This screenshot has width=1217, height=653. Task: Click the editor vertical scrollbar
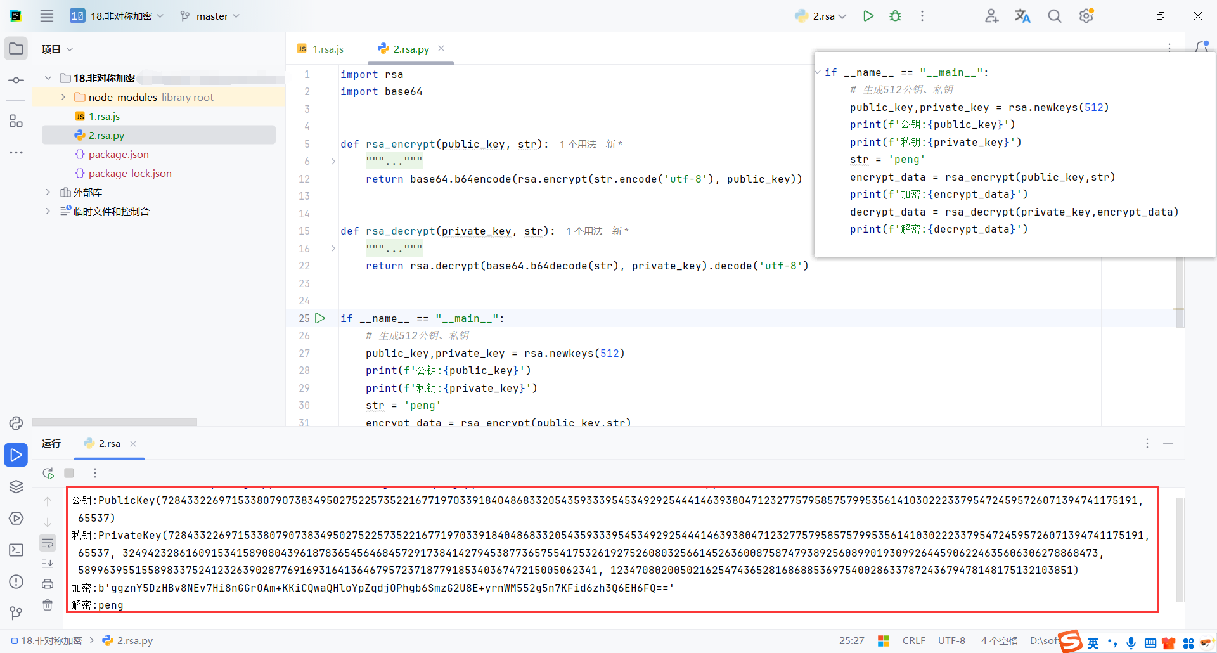point(1180,292)
